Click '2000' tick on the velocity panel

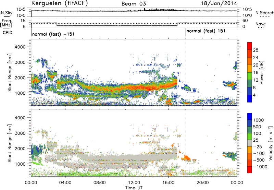pyautogui.click(x=20, y=149)
